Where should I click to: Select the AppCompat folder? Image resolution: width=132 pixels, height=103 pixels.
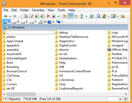click(13, 41)
